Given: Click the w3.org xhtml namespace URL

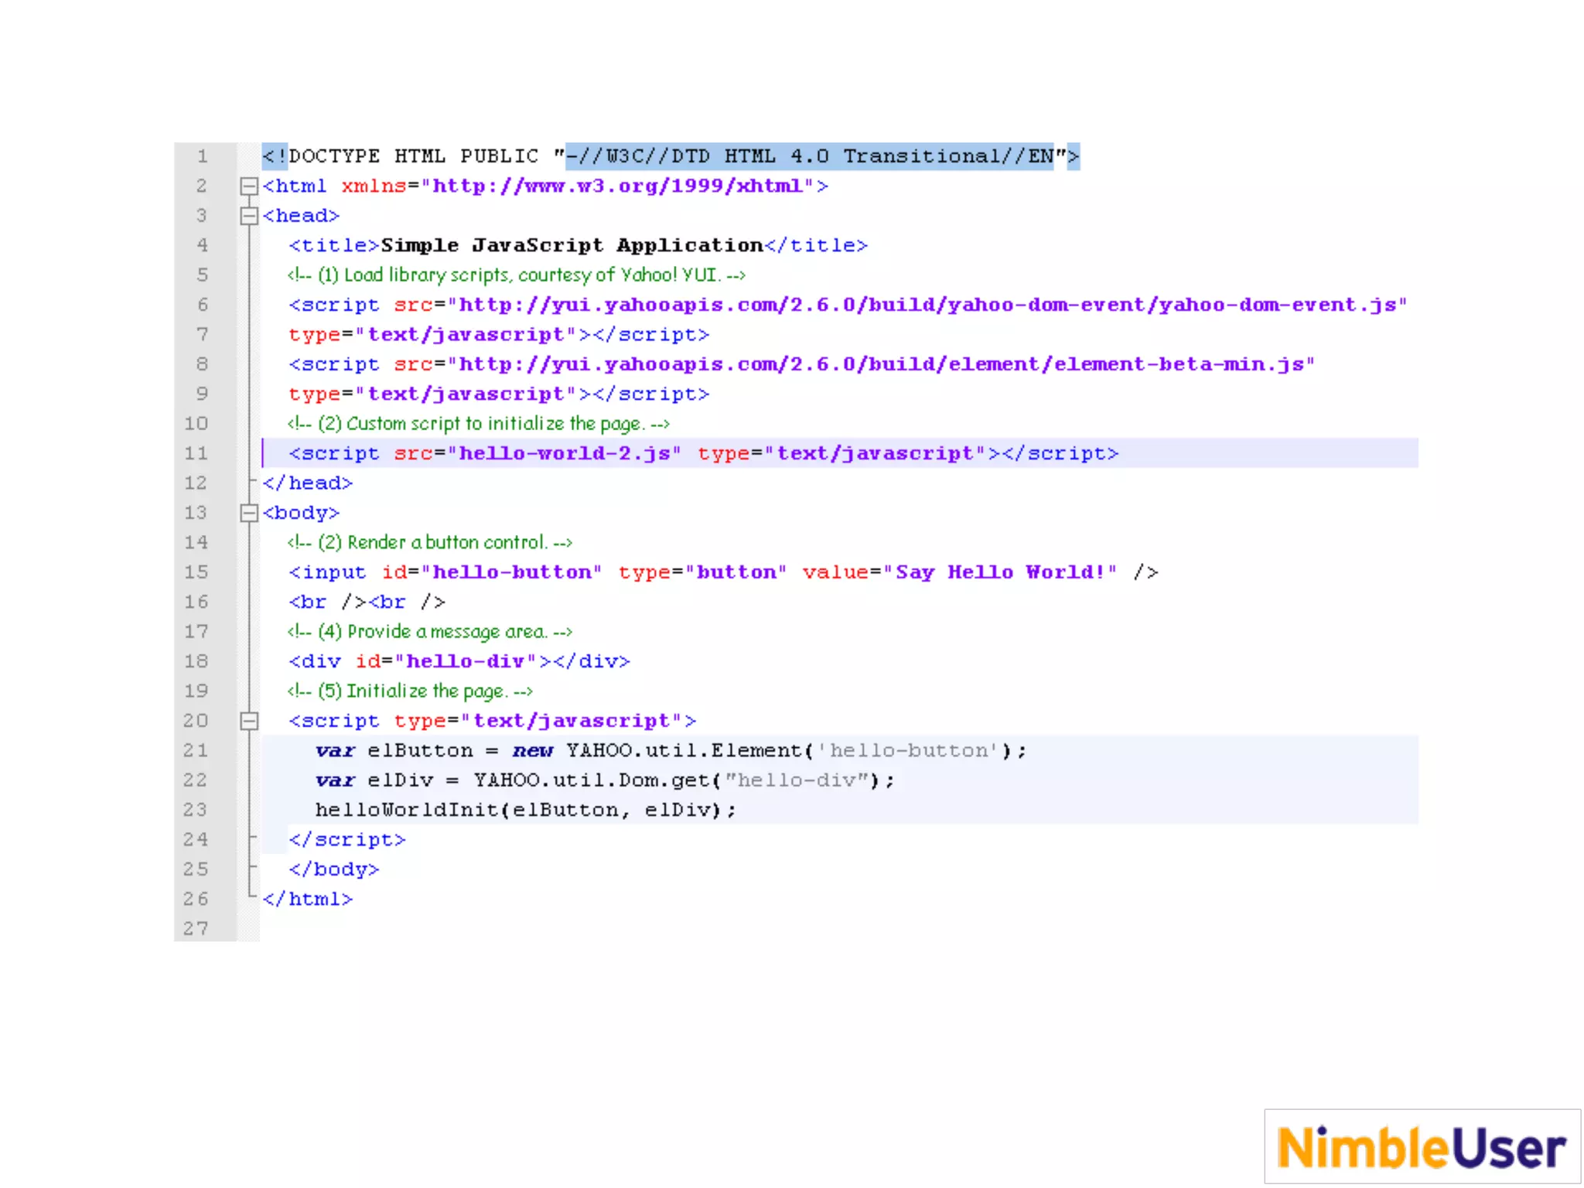Looking at the screenshot, I should [616, 186].
